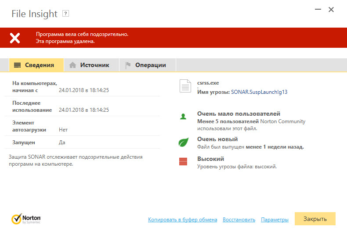The height and width of the screenshot is (231, 347).
Task: Click 'Файл был выпущен менее 1 недели назад' text
Action: click(x=250, y=147)
